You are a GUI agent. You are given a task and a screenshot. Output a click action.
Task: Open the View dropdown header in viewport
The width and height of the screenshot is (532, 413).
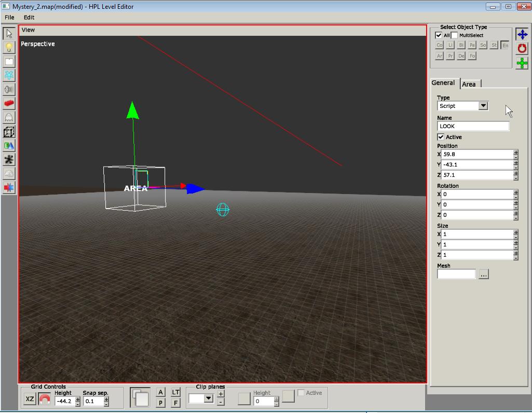coord(28,30)
